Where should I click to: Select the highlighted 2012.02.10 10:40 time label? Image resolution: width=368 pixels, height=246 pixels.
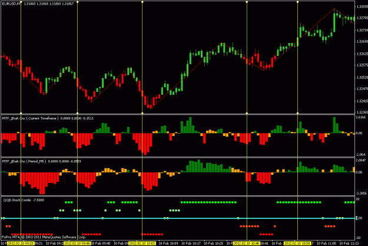(247, 244)
